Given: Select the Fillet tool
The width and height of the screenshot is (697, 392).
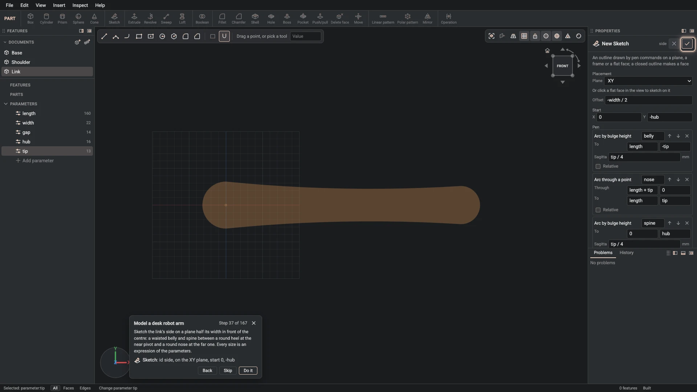Looking at the screenshot, I should pyautogui.click(x=222, y=19).
